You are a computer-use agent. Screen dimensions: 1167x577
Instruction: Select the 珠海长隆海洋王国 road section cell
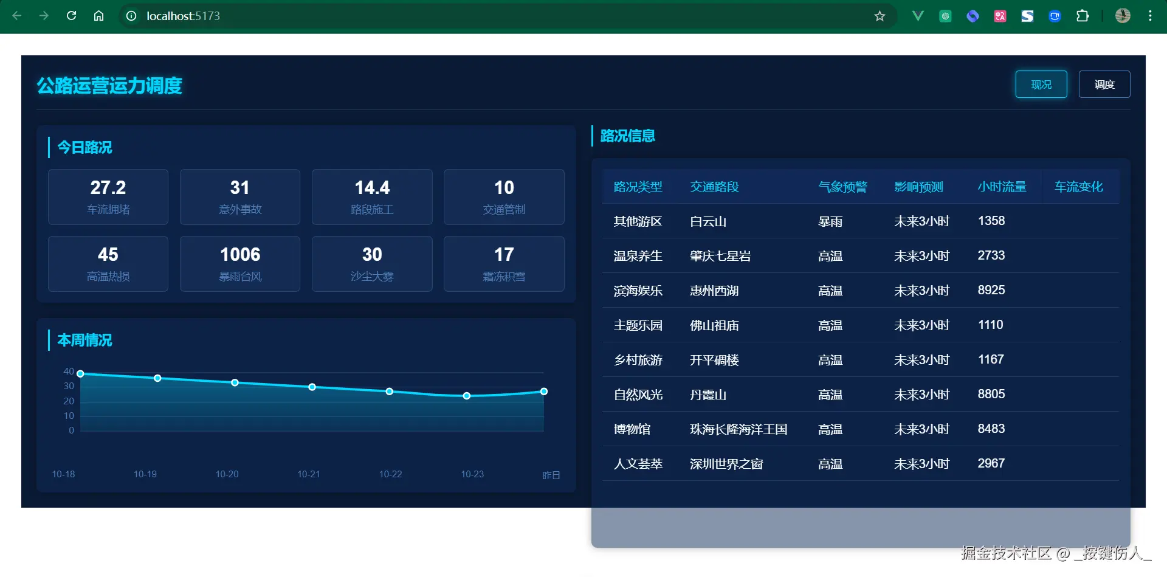tap(738, 429)
